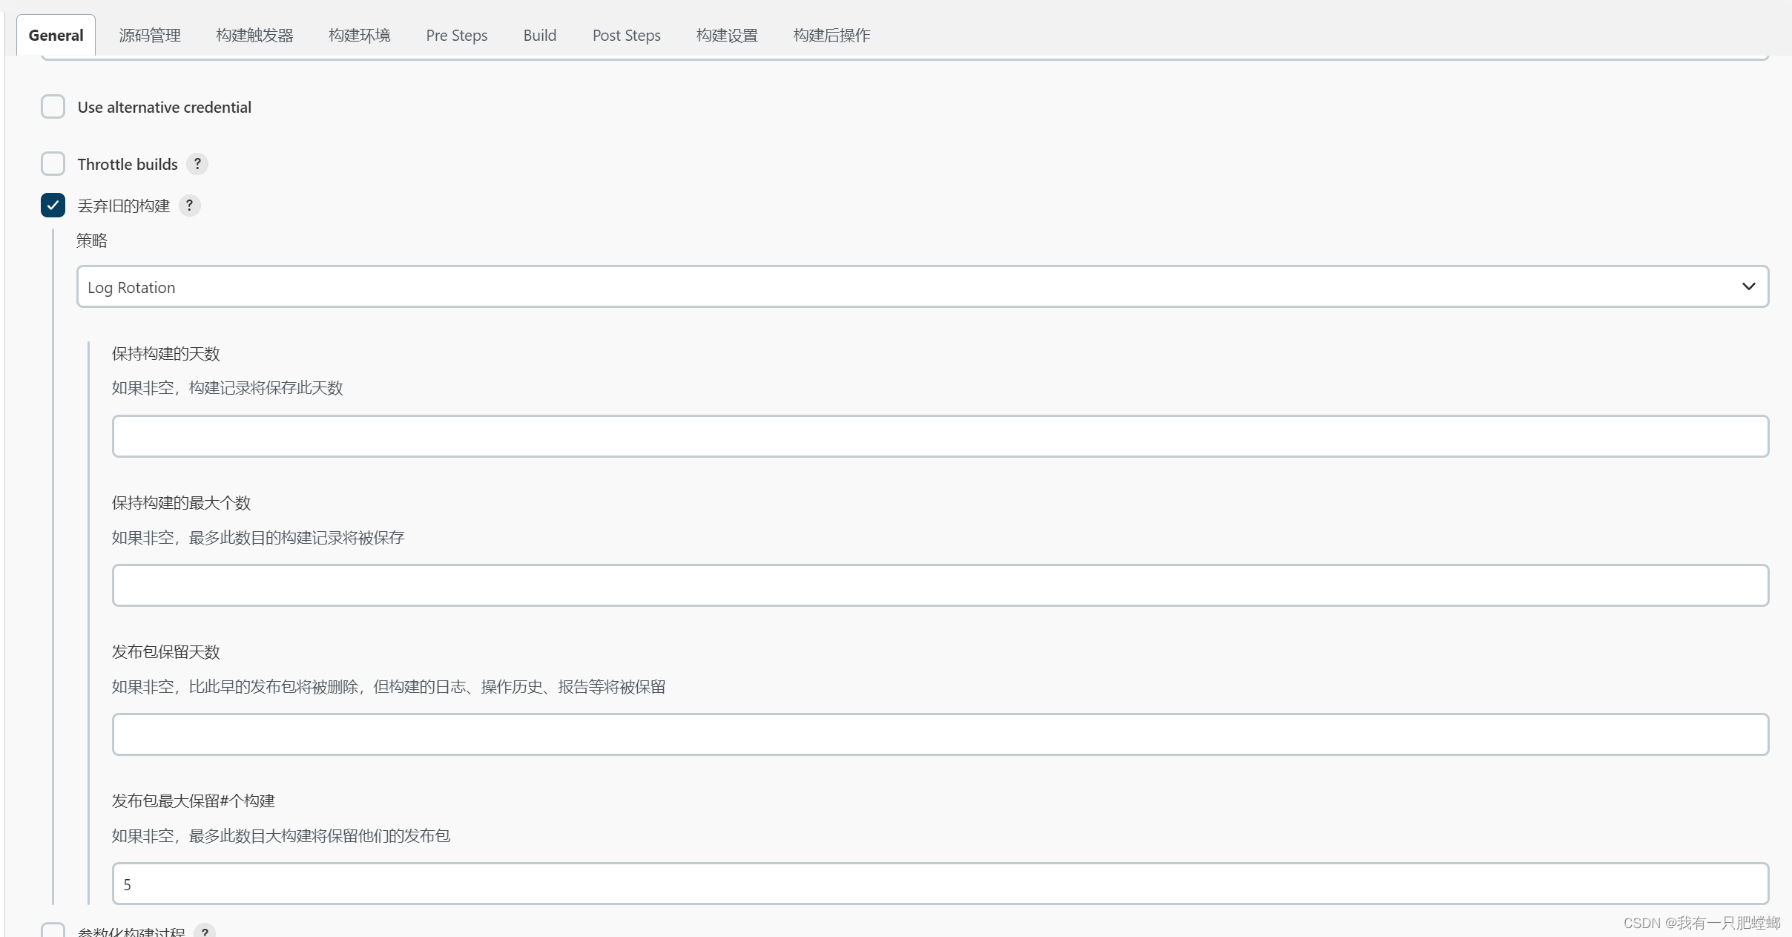Open the 构建后操作 tab
1792x937 pixels.
pos(831,36)
